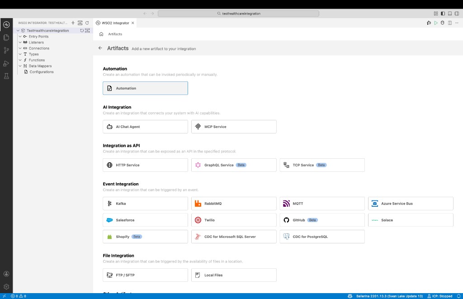
Task: Click the back arrow beside Artifacts heading
Action: pyautogui.click(x=100, y=48)
